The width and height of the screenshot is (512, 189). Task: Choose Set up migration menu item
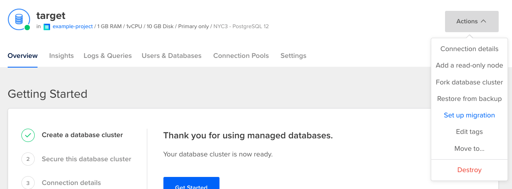pyautogui.click(x=469, y=115)
